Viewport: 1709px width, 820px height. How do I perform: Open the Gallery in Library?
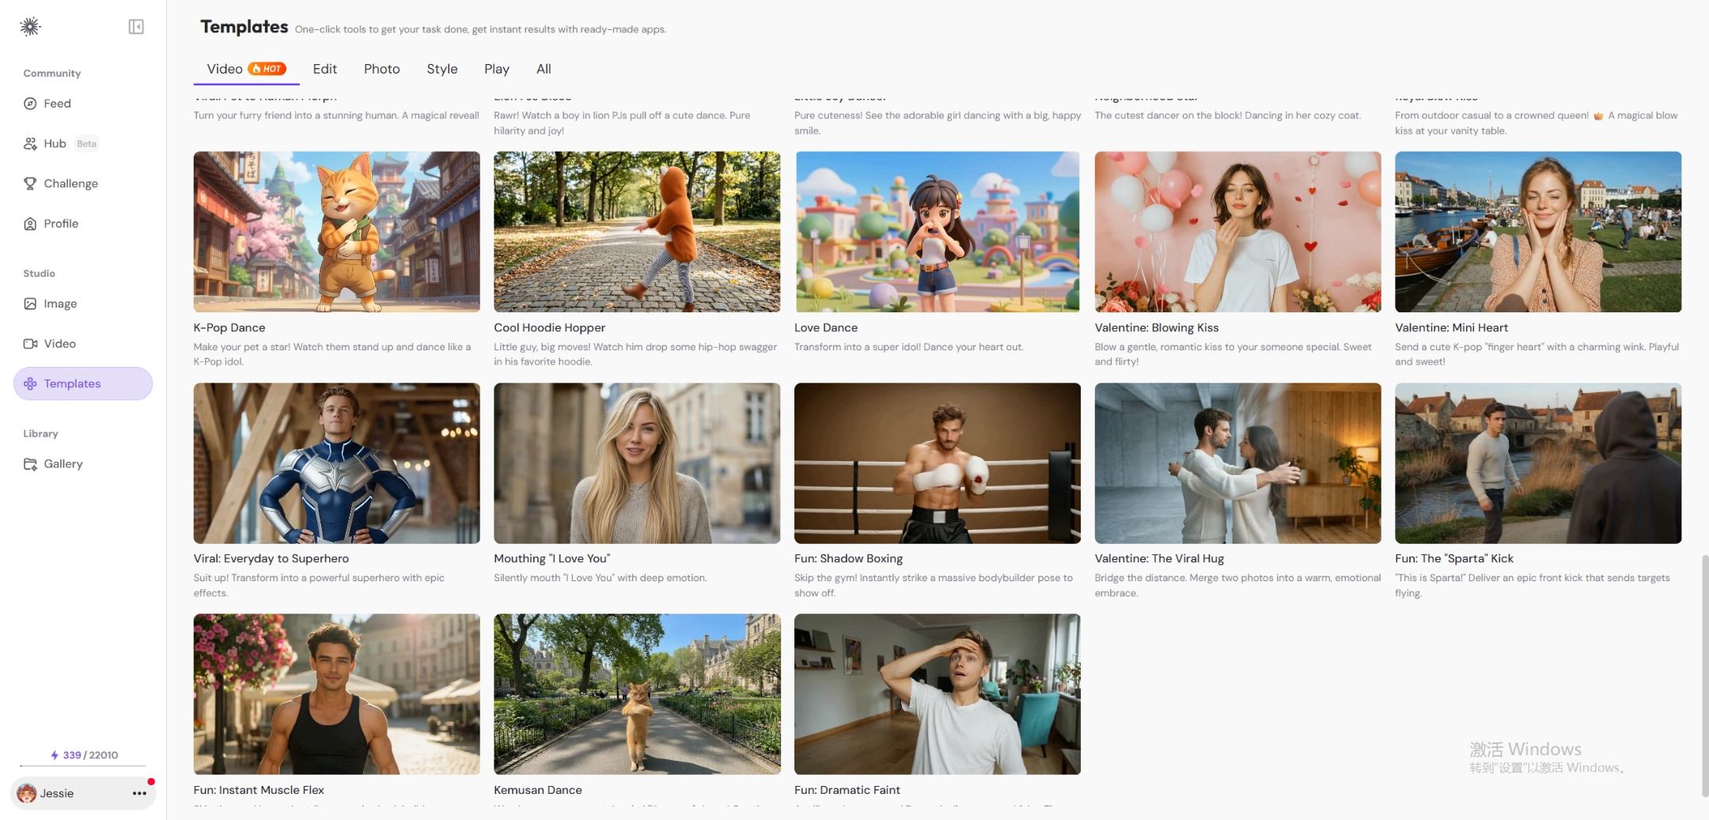(63, 463)
